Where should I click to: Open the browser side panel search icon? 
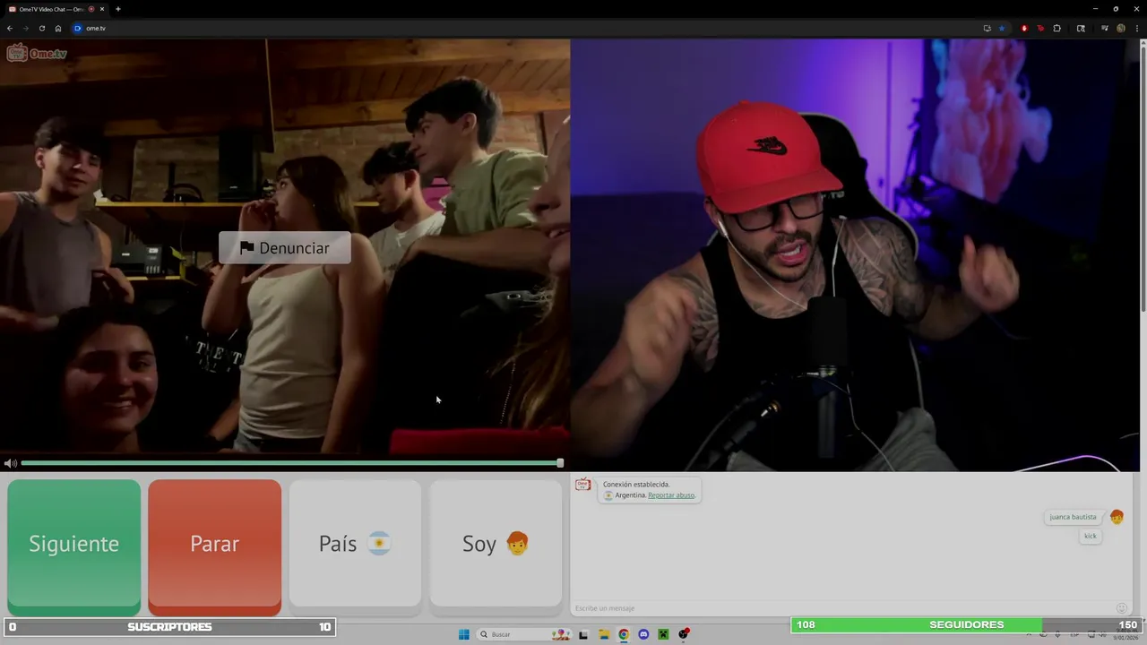(1081, 28)
